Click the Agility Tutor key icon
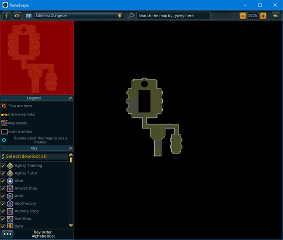Image resolution: width=283 pixels, height=240 pixels. [x=10, y=173]
